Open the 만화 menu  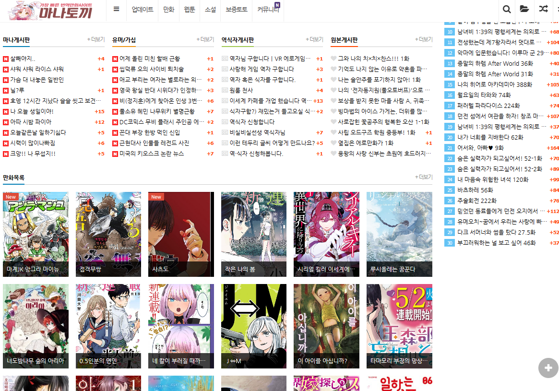pyautogui.click(x=168, y=10)
